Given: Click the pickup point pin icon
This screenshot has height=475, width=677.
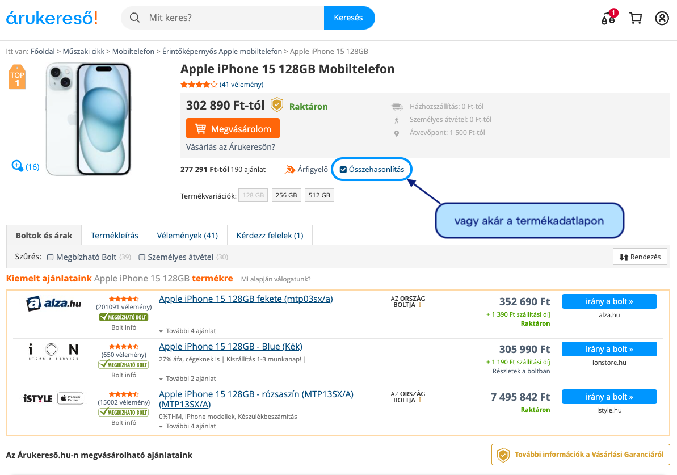Looking at the screenshot, I should coord(396,133).
